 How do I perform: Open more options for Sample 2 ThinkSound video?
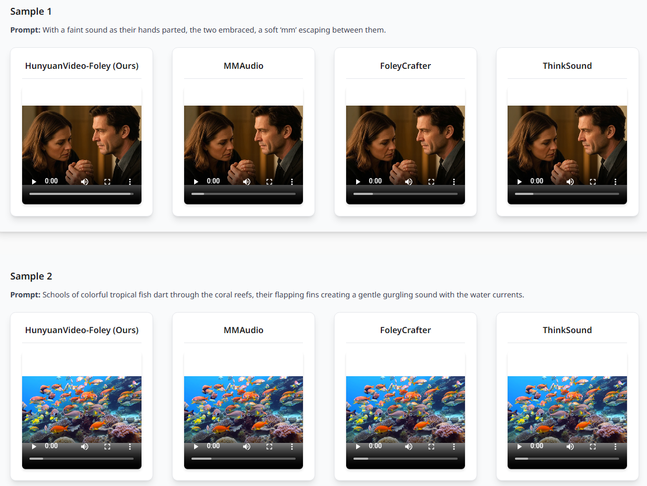(615, 446)
